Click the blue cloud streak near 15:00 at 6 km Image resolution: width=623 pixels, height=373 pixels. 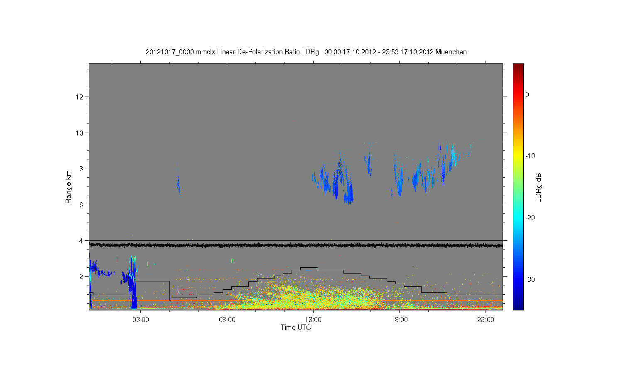(x=349, y=196)
